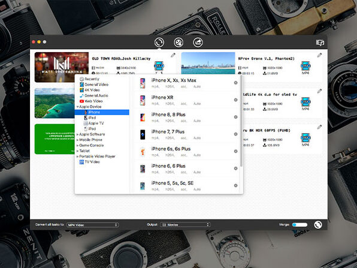Click the green screen video thumbnail
This screenshot has width=357, height=268.
click(x=55, y=139)
